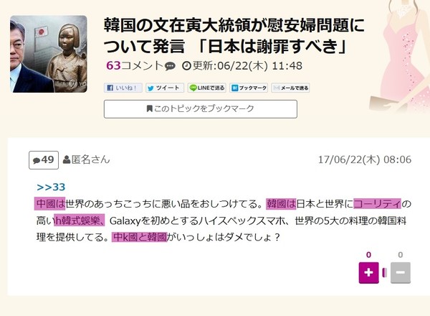Share through the メールで送る button
This screenshot has width=430, height=316.
(291, 88)
